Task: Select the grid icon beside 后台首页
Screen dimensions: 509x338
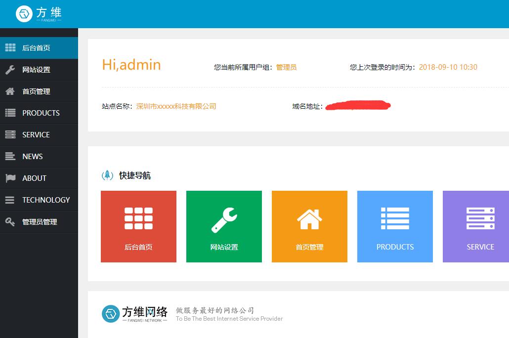Action: coord(10,47)
